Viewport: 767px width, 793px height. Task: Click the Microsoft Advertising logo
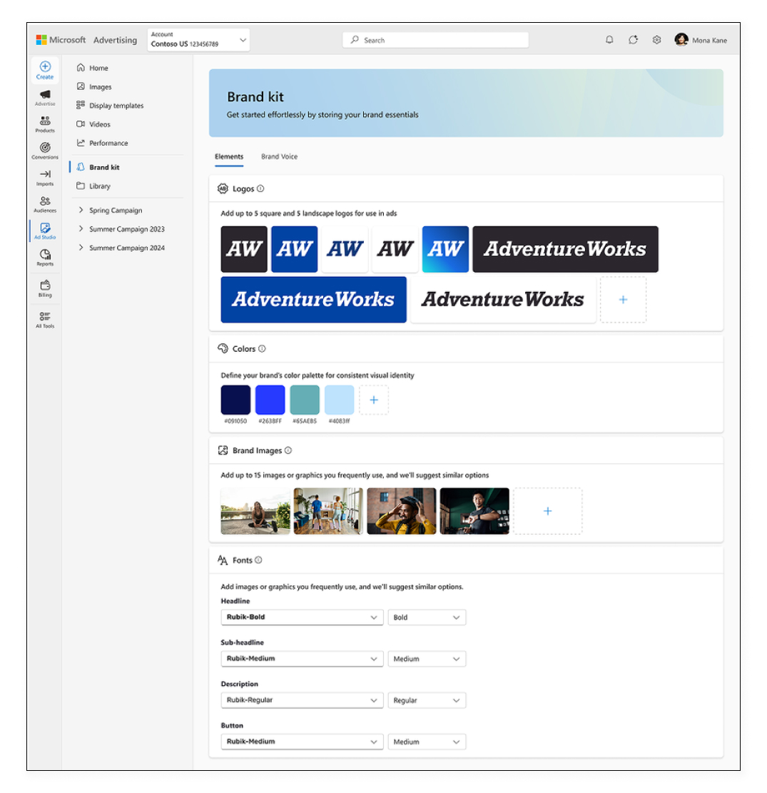(86, 39)
